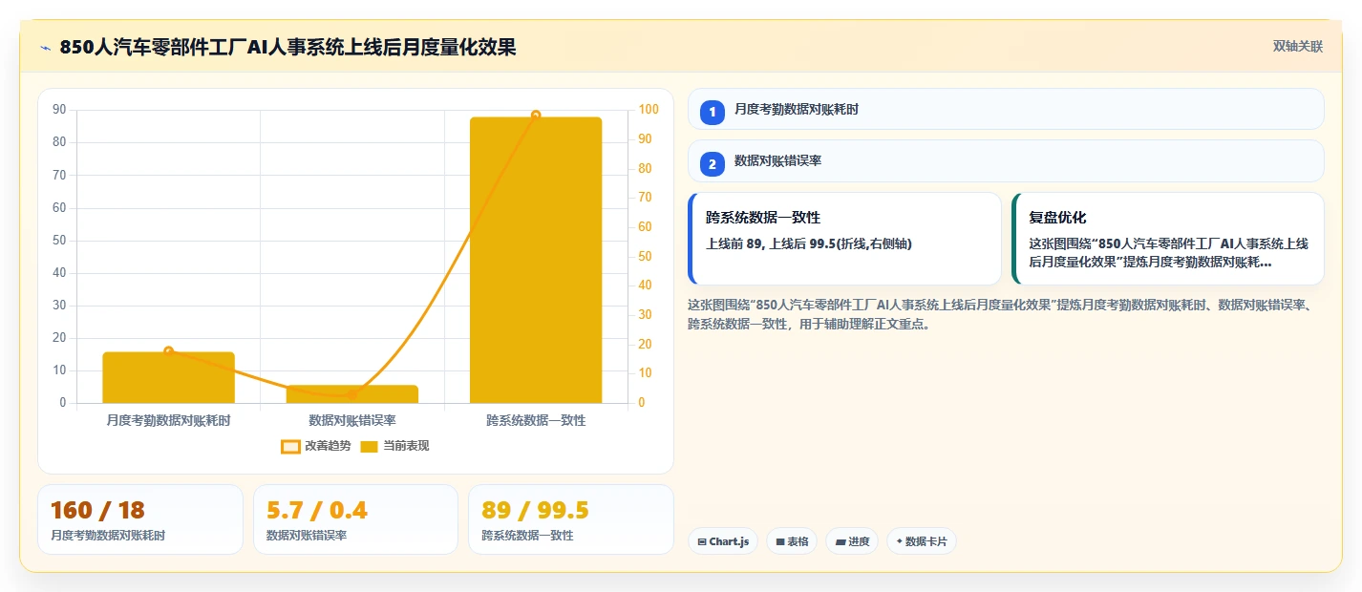Select the 月度考勤数据对账耗时 bar in chart
The height and width of the screenshot is (592, 1362).
tap(168, 377)
